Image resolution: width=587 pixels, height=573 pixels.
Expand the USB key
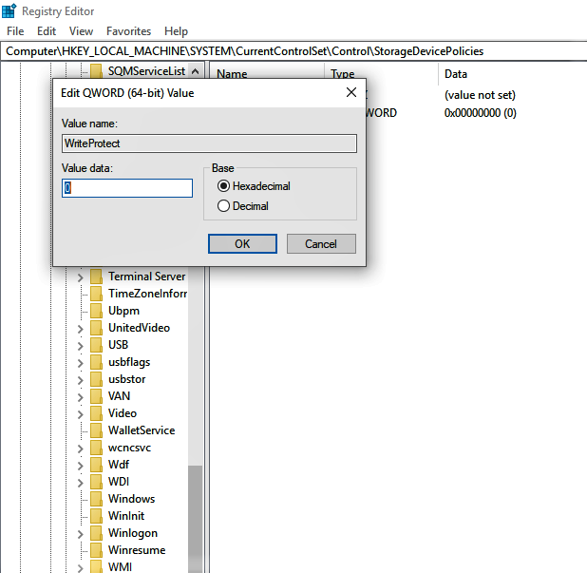tap(81, 346)
